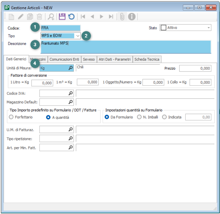The height and width of the screenshot is (214, 220).
Task: Click the Save floppy disk icon
Action: 62,17
